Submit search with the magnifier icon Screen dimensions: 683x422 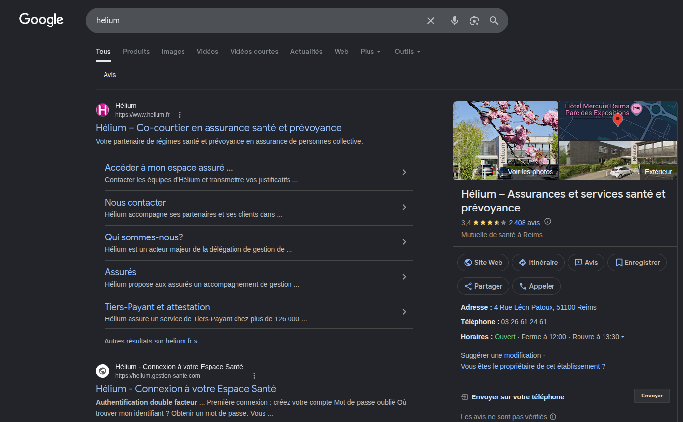pos(494,21)
